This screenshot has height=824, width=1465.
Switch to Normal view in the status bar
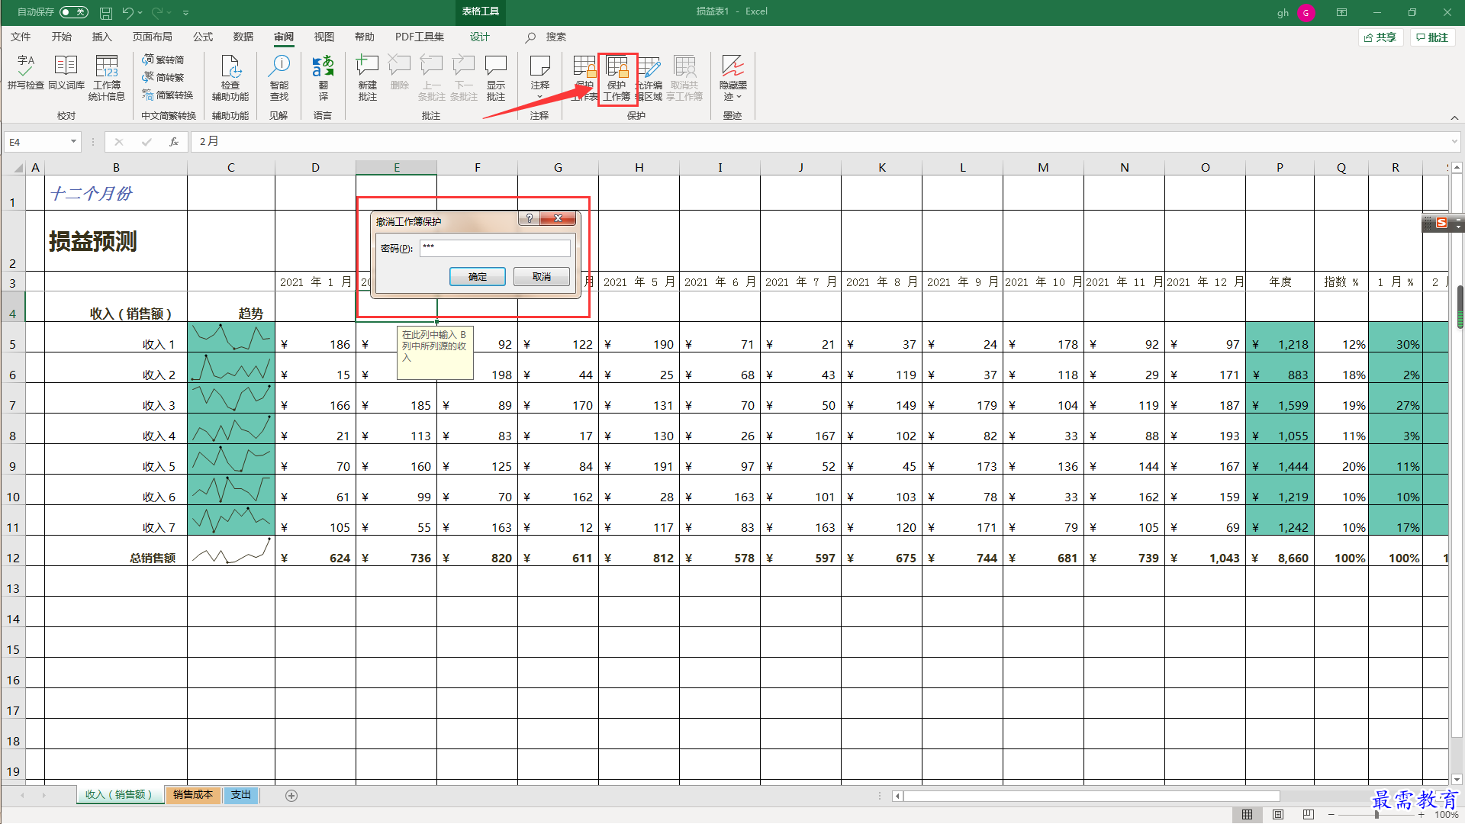pos(1247,815)
